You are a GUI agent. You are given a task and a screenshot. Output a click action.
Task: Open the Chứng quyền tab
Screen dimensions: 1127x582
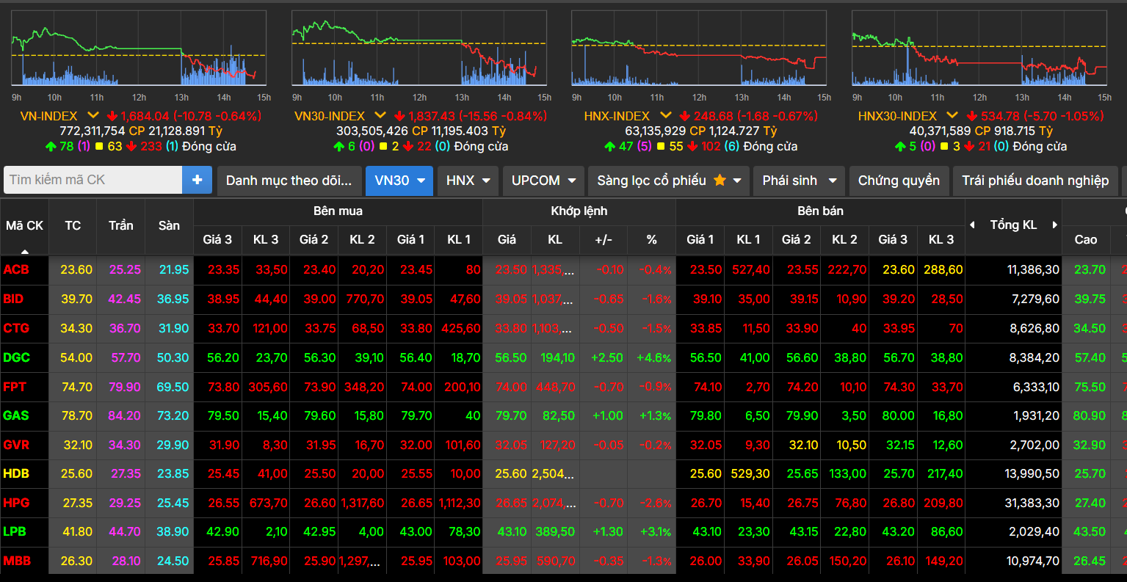point(899,181)
